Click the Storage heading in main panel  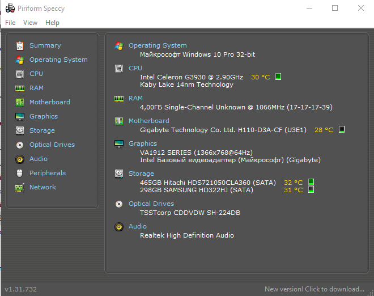141,174
